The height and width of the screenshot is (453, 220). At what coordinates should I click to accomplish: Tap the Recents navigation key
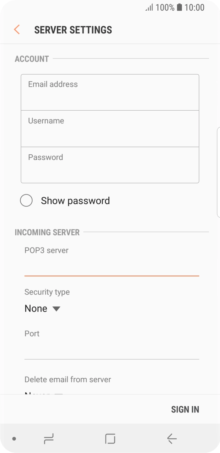[49, 439]
